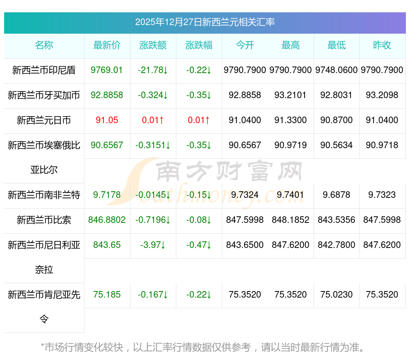410x360 pixels.
Task: Select the 新西兰元日币 row name
Action: point(44,120)
